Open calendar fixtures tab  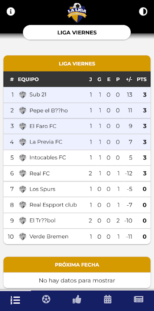pos(108,299)
